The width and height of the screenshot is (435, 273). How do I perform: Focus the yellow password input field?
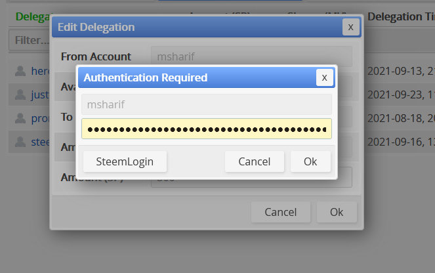click(207, 129)
